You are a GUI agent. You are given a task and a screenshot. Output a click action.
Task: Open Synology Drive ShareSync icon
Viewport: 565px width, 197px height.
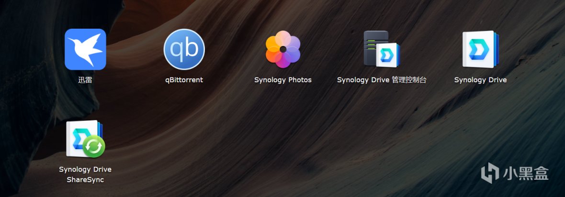pyautogui.click(x=85, y=139)
